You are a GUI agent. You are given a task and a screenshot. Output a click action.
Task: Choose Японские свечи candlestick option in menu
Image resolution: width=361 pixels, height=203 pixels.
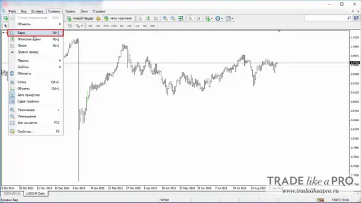[x=36, y=39]
